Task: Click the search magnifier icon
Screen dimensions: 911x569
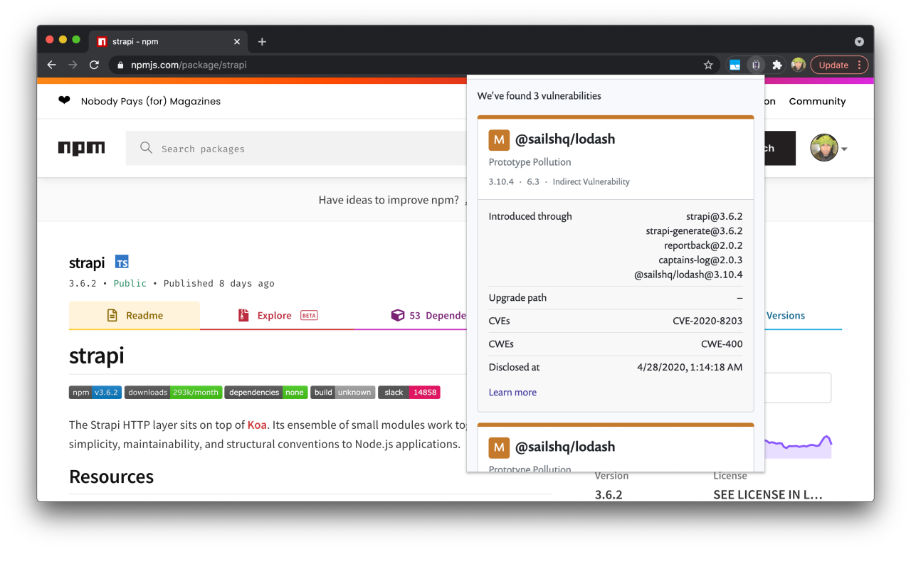Action: [146, 148]
